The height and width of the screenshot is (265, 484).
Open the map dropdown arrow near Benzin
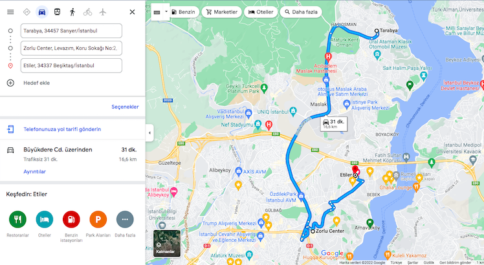click(166, 12)
